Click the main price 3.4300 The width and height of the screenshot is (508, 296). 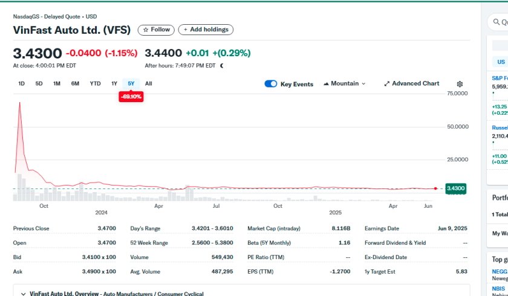pos(37,54)
